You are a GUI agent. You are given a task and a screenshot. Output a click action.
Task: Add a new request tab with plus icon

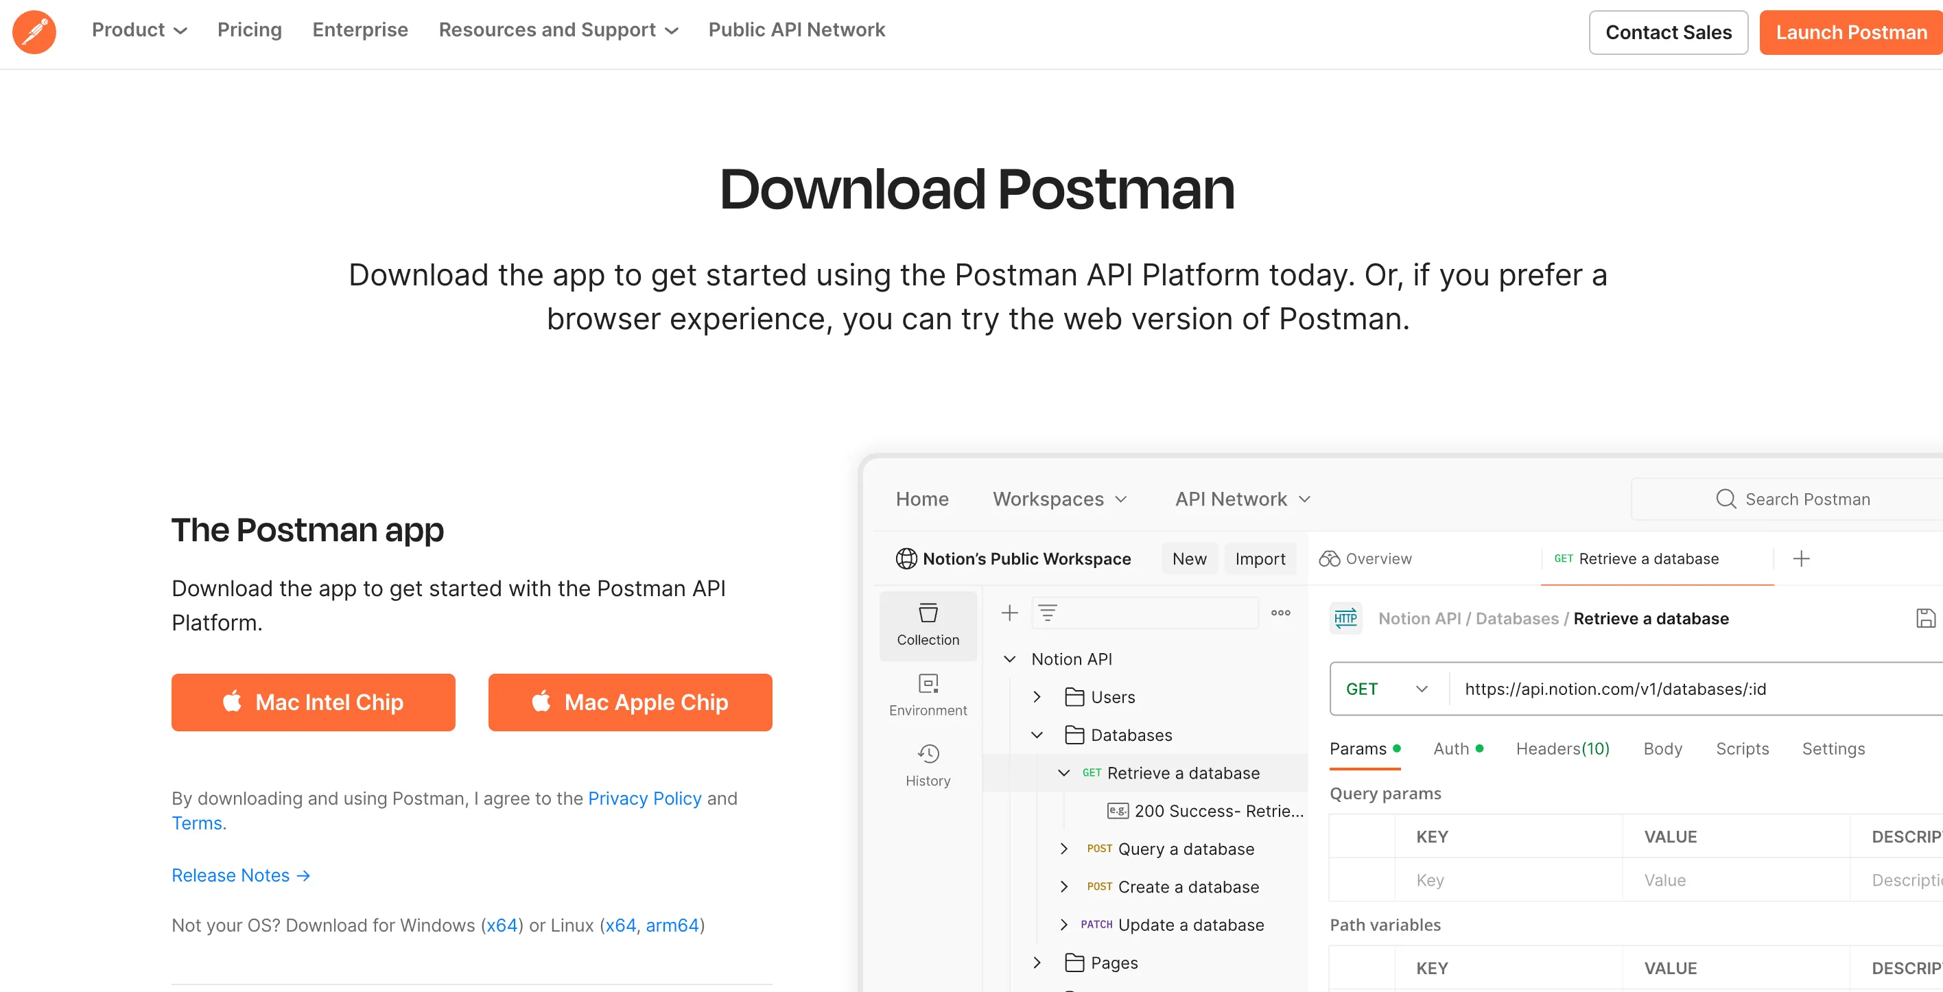coord(1801,558)
